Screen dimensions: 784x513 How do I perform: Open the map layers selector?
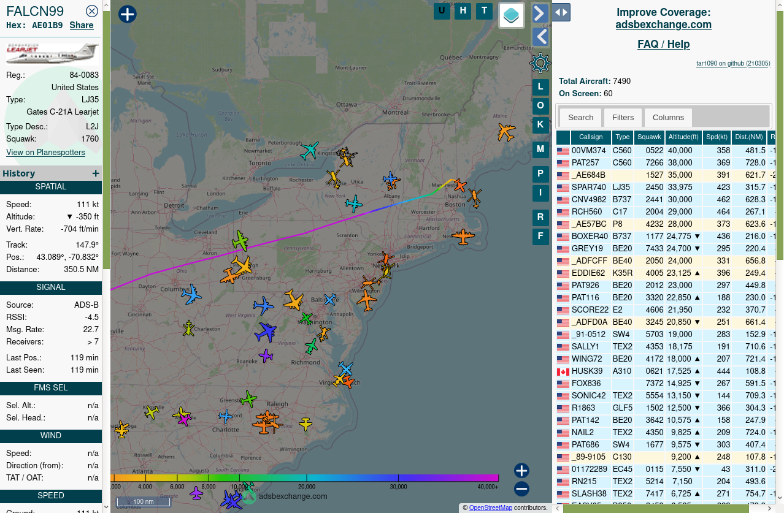(512, 15)
